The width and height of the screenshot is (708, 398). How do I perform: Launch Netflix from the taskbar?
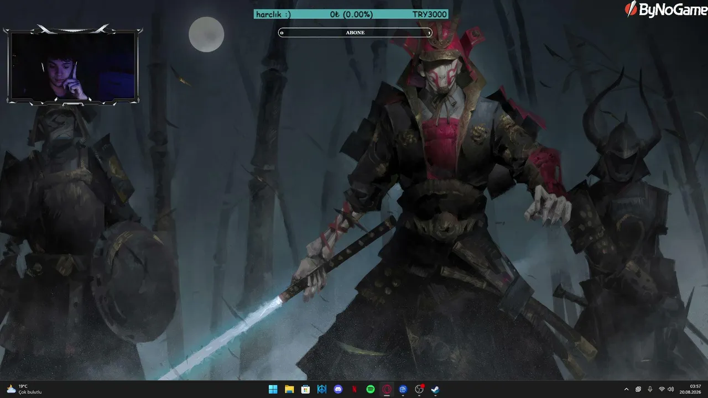355,389
